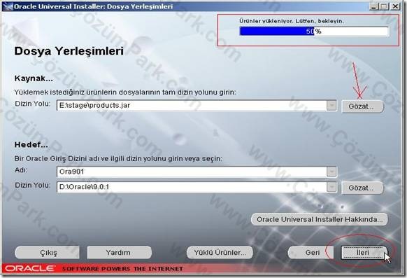Close the Oracle Universal Installer window
This screenshot has height=278, width=407.
395,6
